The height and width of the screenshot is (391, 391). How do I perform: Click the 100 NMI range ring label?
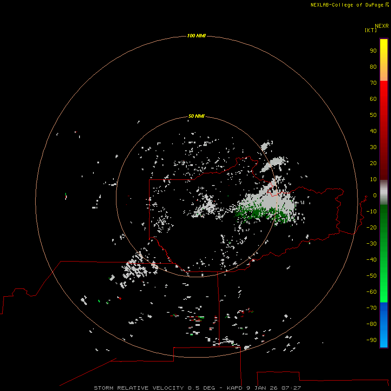(196, 36)
